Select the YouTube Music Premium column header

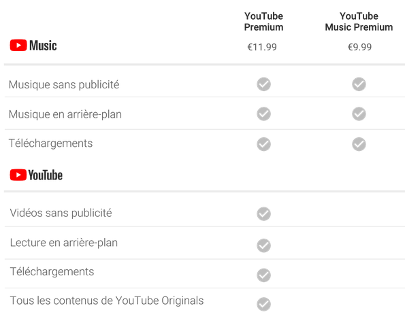click(359, 22)
